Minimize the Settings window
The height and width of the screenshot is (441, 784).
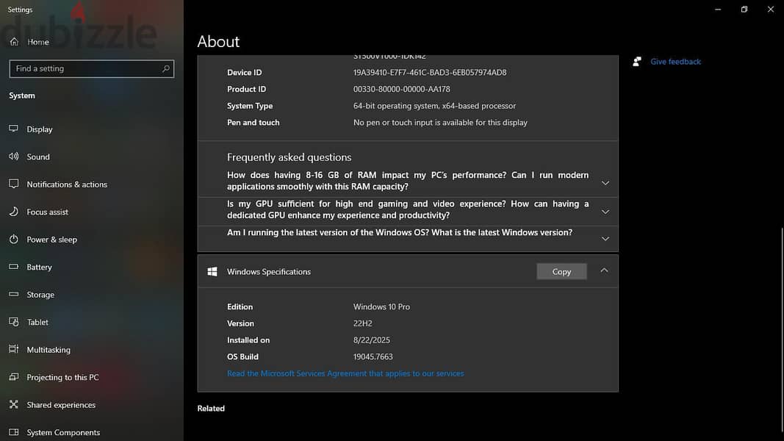pos(718,9)
